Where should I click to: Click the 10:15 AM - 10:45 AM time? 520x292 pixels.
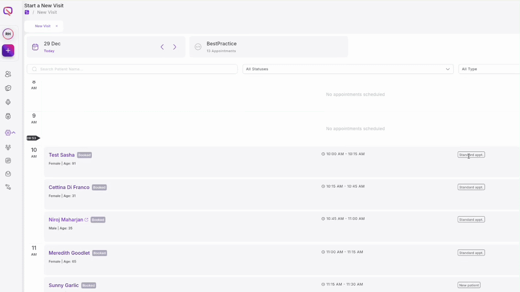(x=345, y=187)
